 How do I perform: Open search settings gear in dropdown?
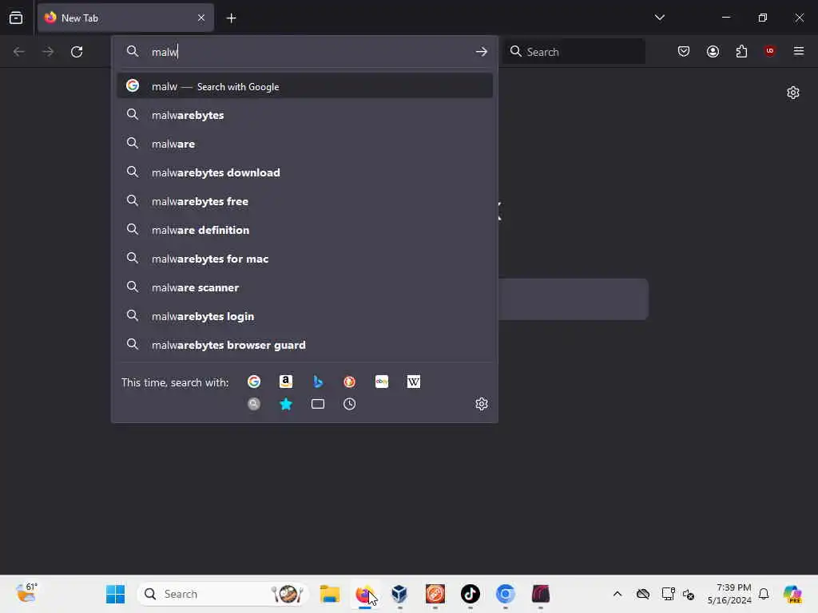pos(482,404)
